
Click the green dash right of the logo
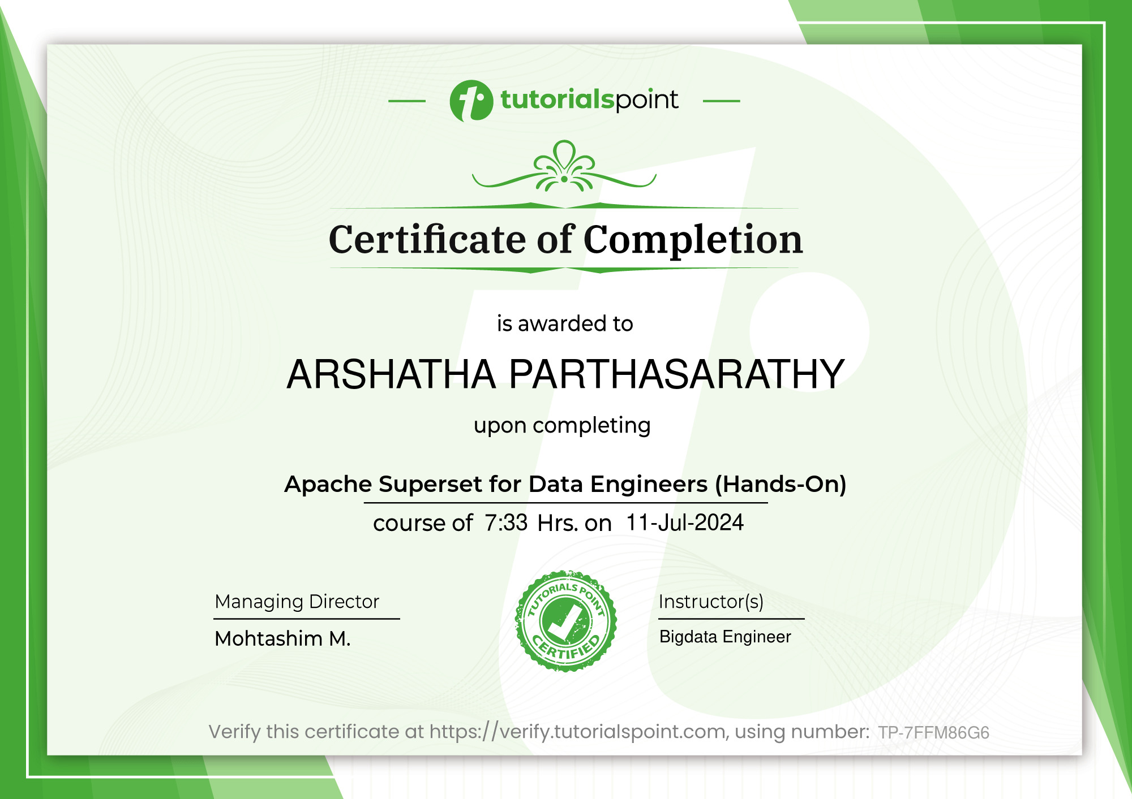coord(722,102)
